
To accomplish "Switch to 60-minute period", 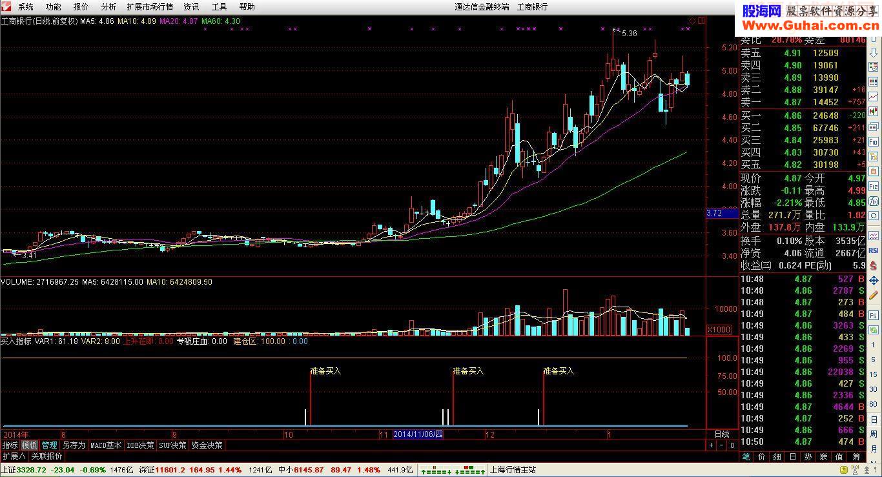I will [x=874, y=404].
